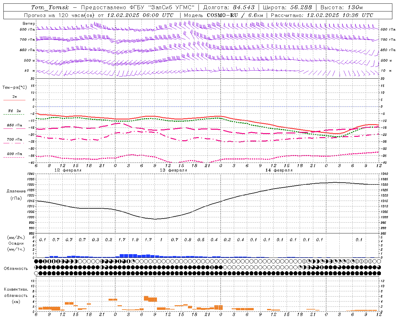Click the 'Модель COSMO-RU / 6.6км' text
The height and width of the screenshot is (317, 397).
click(x=224, y=15)
